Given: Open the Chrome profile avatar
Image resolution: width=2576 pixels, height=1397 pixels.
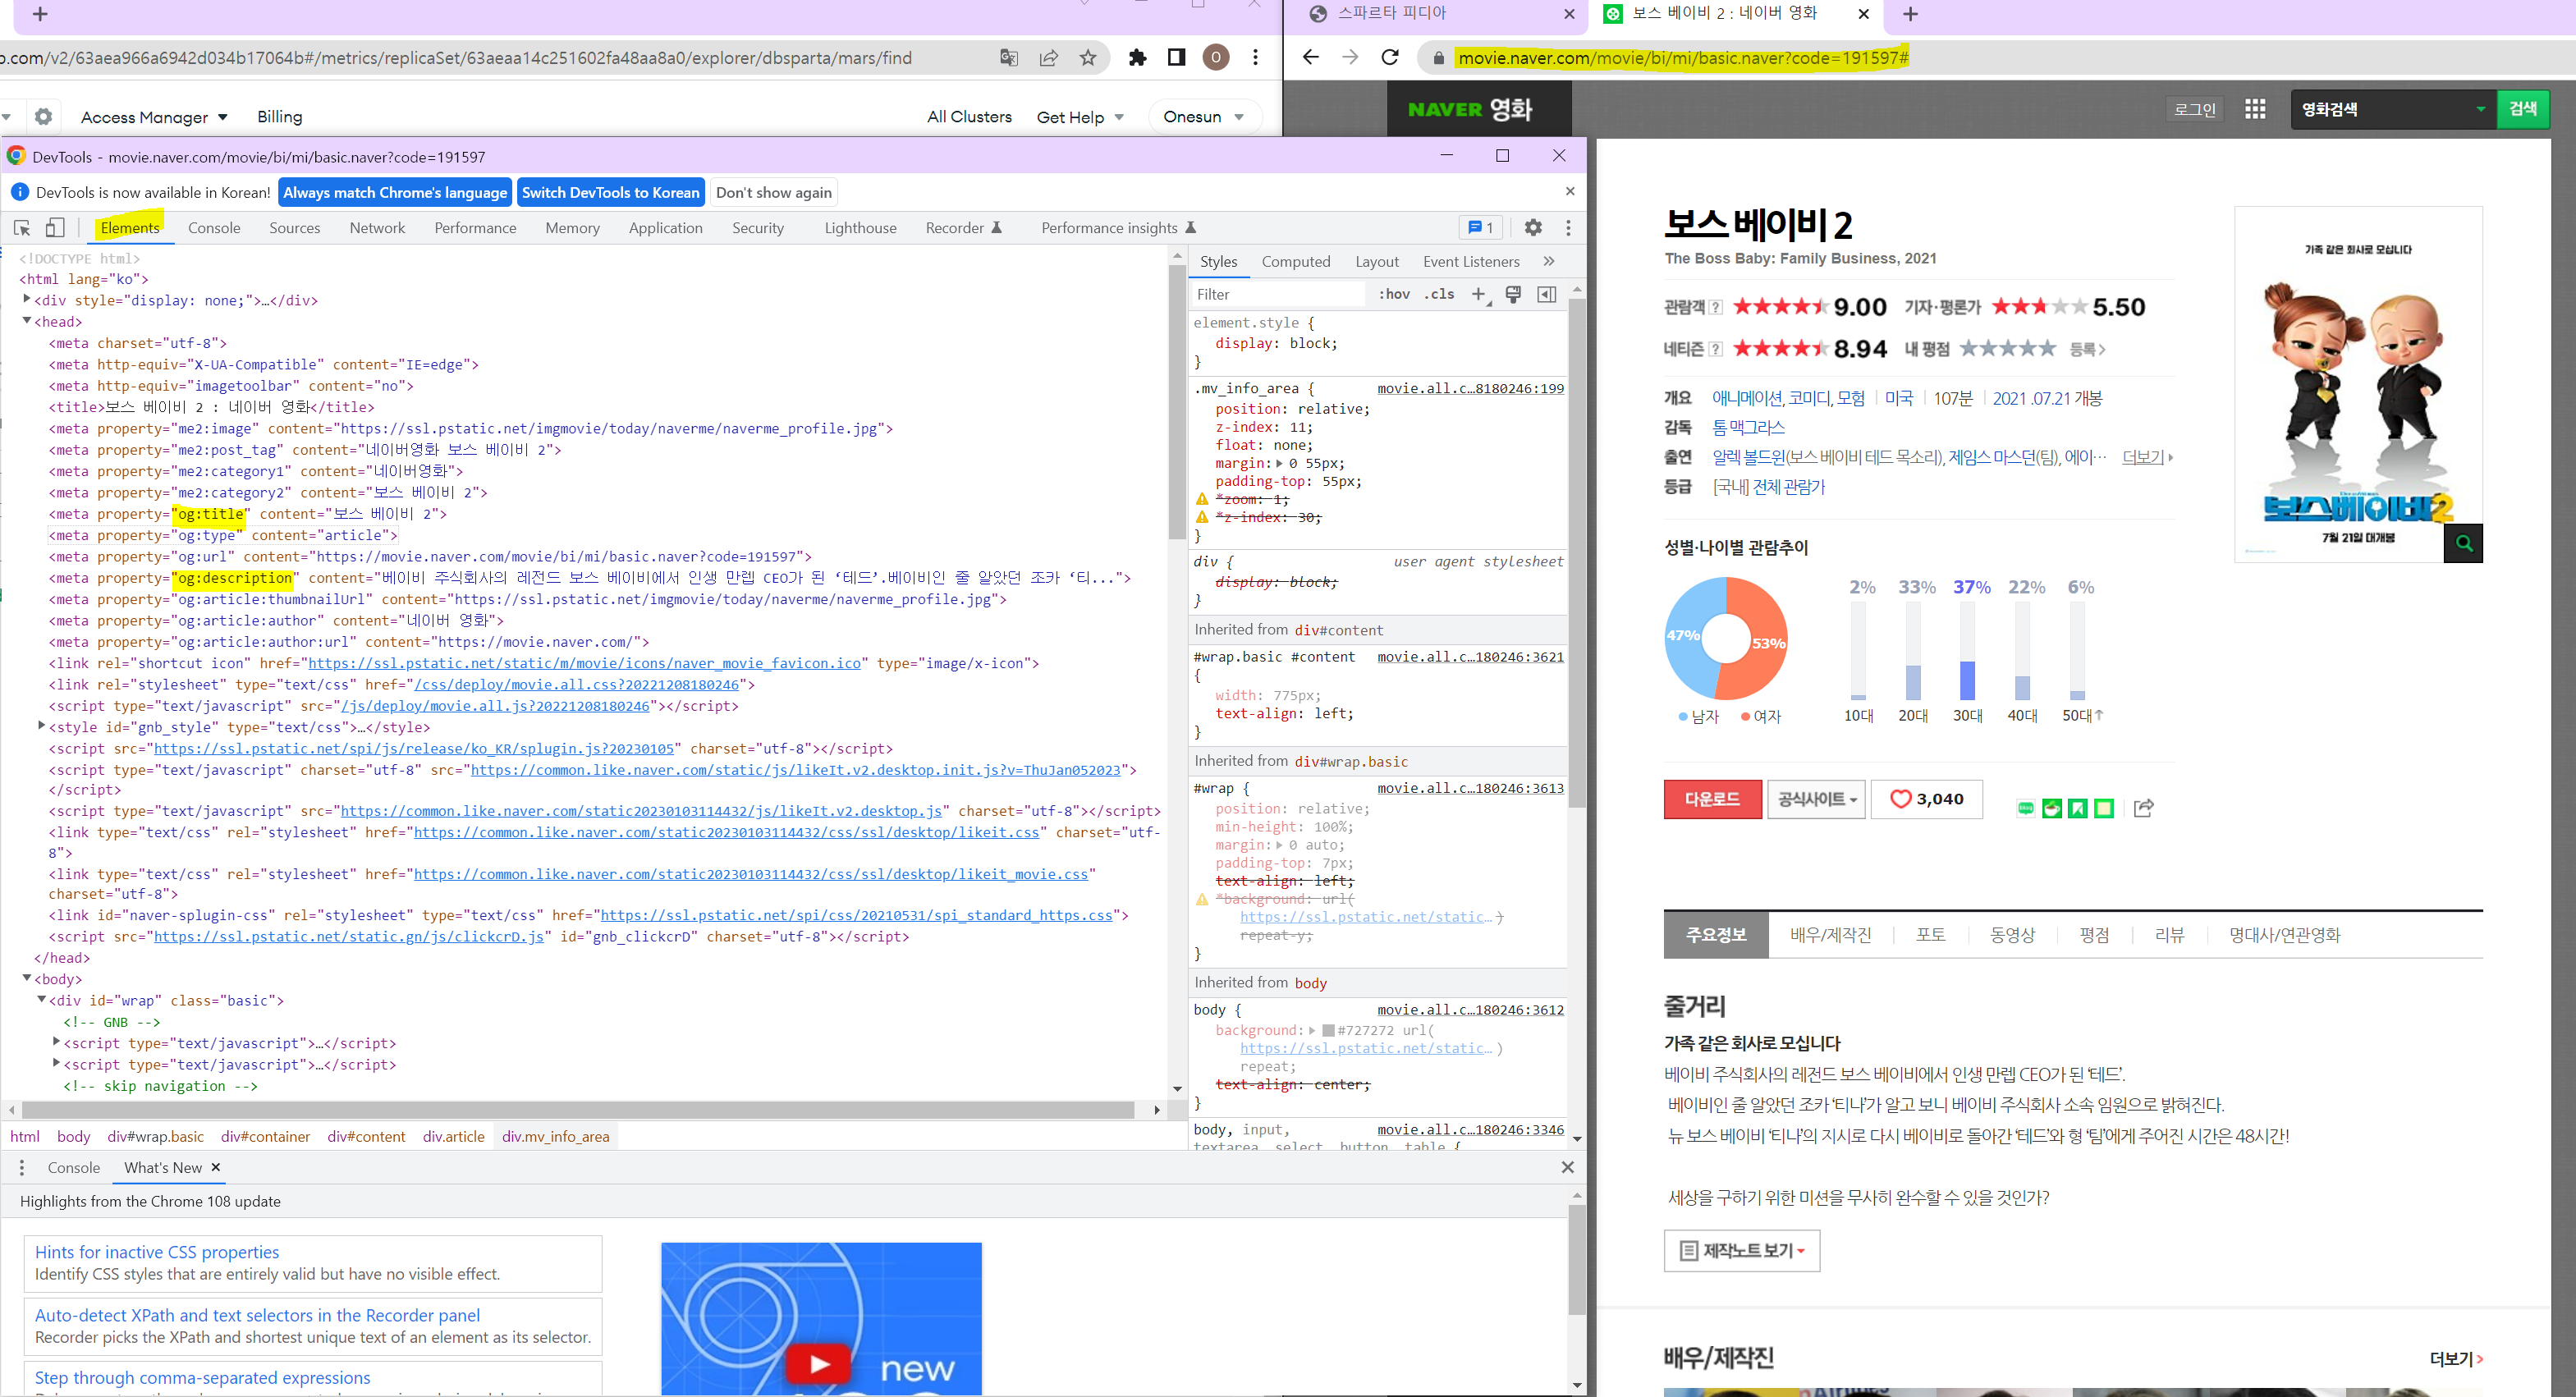Looking at the screenshot, I should pos(1216,58).
